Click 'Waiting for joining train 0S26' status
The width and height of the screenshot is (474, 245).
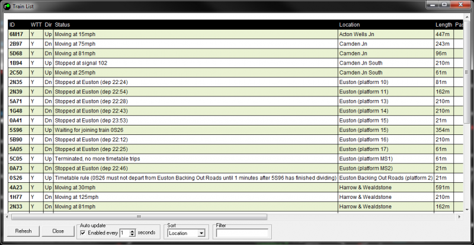click(x=89, y=130)
